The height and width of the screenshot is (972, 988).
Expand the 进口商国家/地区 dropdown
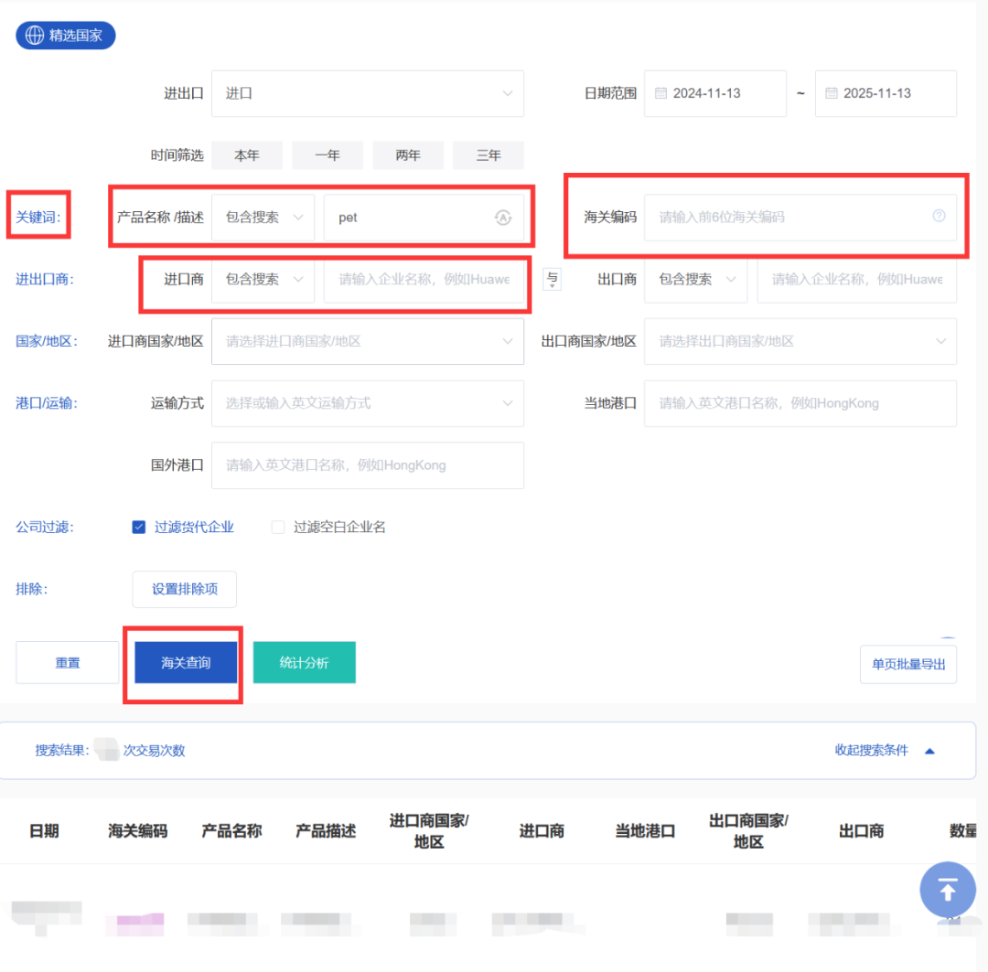pos(367,341)
